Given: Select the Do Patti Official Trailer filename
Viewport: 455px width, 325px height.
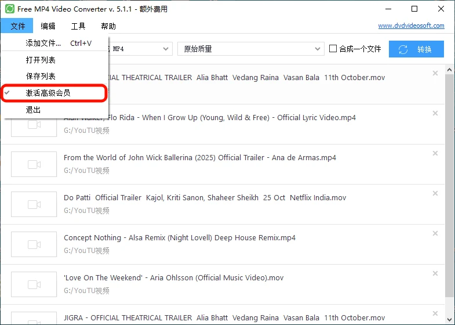Looking at the screenshot, I should (x=205, y=198).
